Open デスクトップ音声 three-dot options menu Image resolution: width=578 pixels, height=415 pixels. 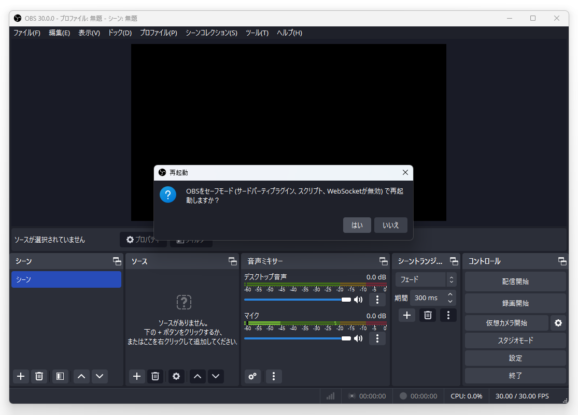(x=377, y=300)
